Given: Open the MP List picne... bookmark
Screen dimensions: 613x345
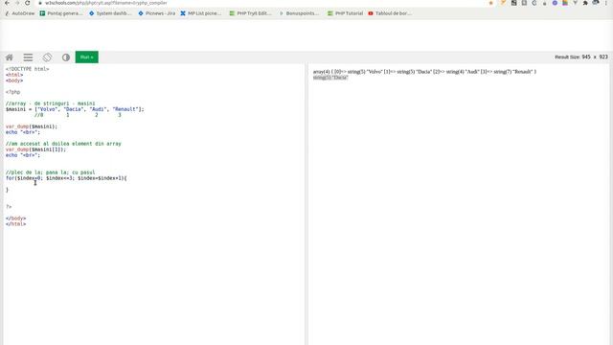Looking at the screenshot, I should (200, 13).
